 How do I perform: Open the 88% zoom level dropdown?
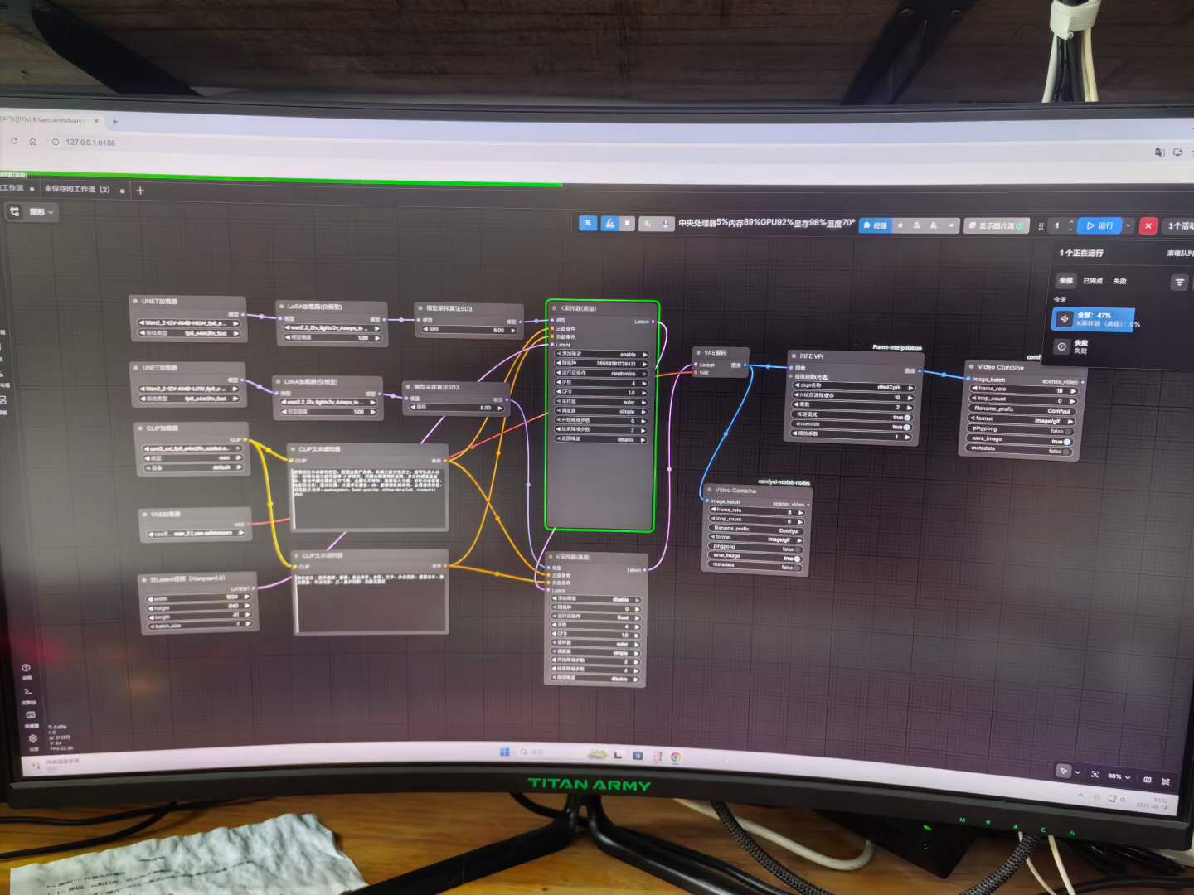[1119, 776]
